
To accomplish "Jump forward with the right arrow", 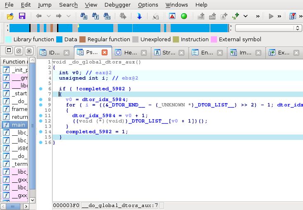I will [x=59, y=16].
